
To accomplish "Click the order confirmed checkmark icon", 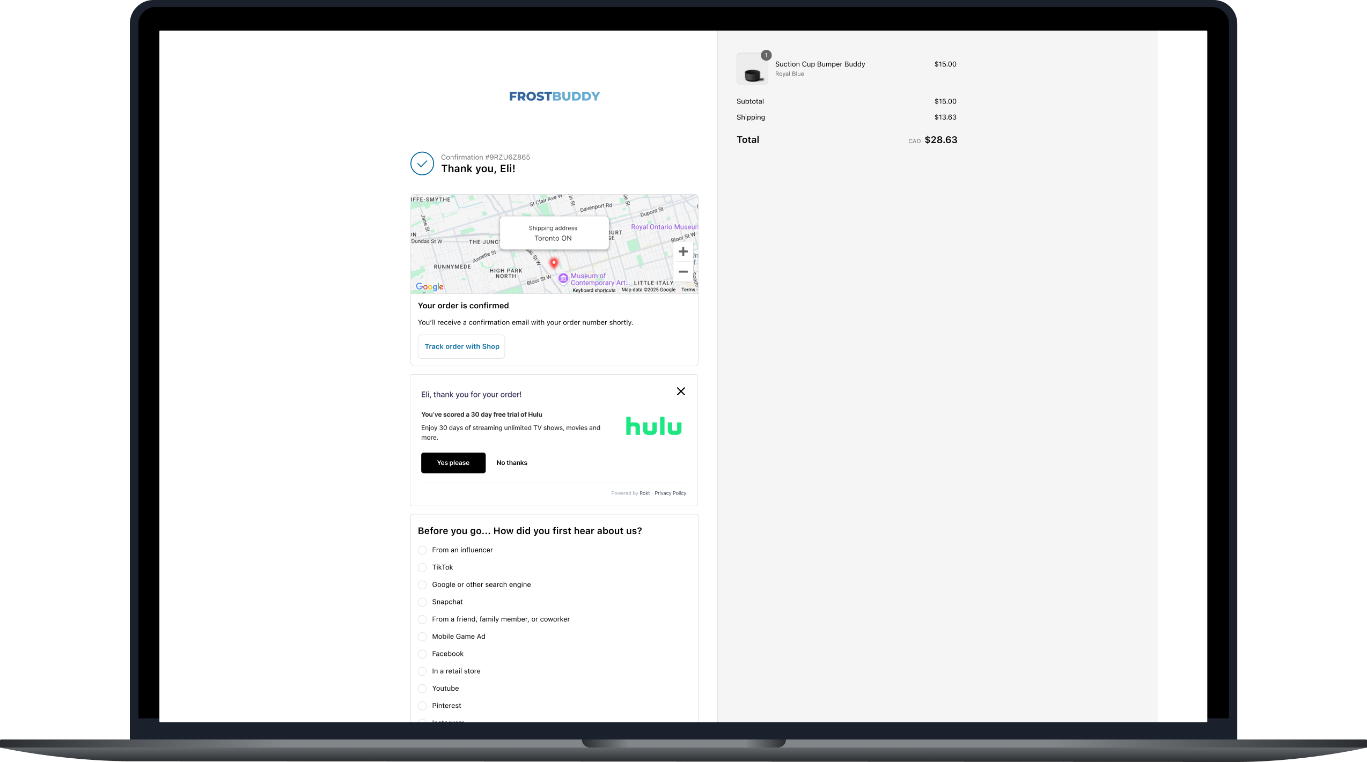I will coord(422,164).
